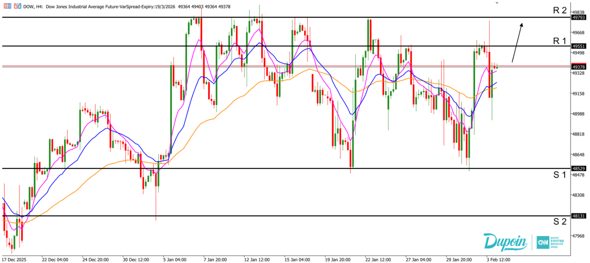Click the 48529 price level tag
This screenshot has height=263, width=590.
pos(579,168)
